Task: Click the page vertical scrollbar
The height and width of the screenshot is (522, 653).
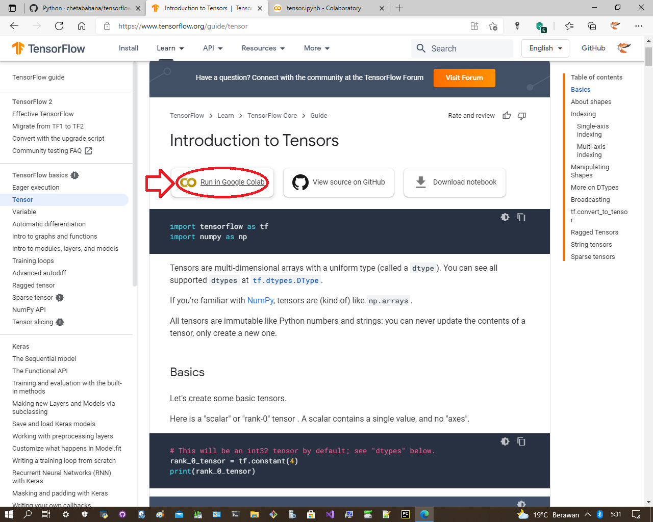Action: 648,57
